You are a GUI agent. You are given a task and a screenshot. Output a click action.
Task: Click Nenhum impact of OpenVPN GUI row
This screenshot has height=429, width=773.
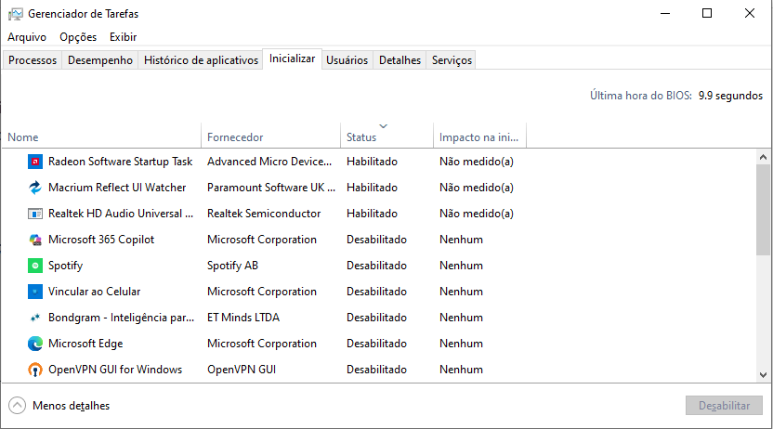point(461,370)
